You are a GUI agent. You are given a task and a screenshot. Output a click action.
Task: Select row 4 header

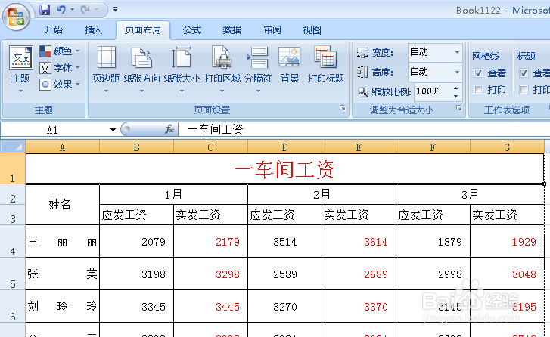point(13,241)
